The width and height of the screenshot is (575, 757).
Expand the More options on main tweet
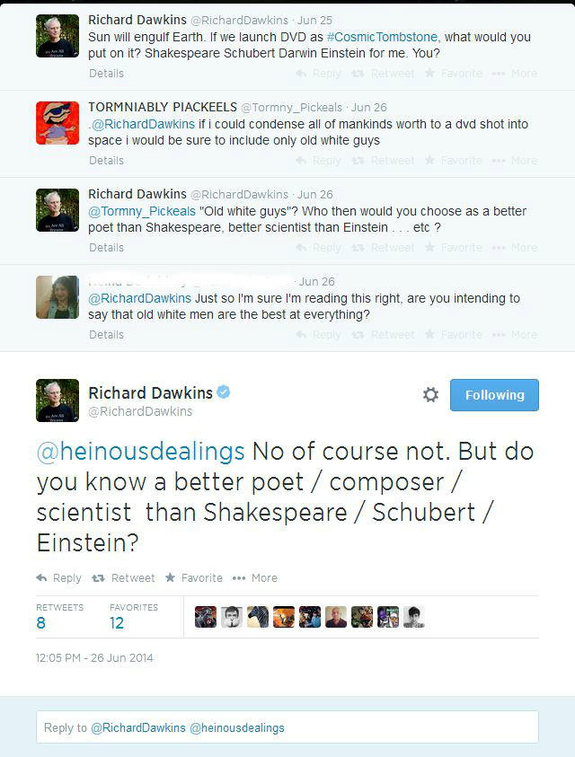pyautogui.click(x=255, y=578)
